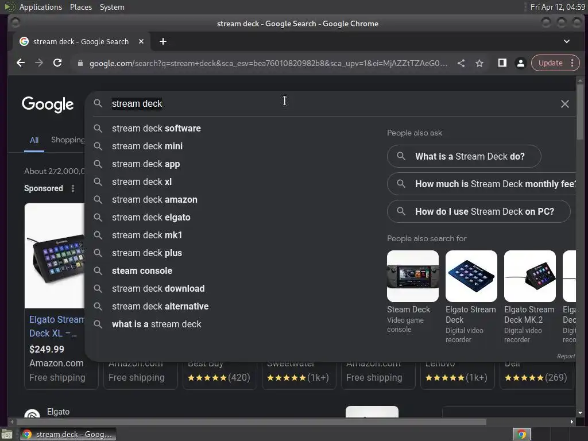
Task: Open Steam Deck video game console thumbnail
Action: [413, 276]
